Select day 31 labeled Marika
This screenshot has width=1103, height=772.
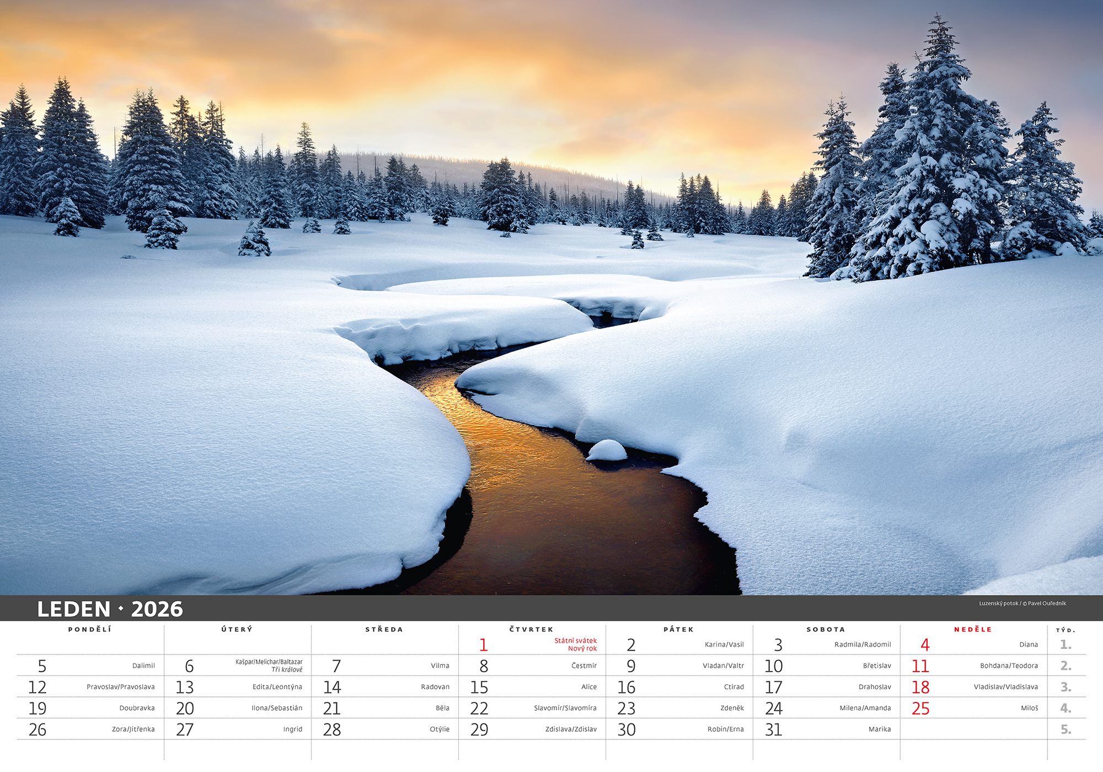[827, 730]
